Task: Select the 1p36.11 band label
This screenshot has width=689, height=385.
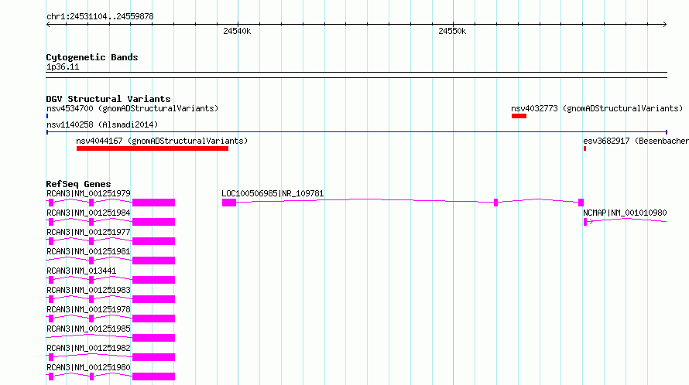Action: [63, 67]
